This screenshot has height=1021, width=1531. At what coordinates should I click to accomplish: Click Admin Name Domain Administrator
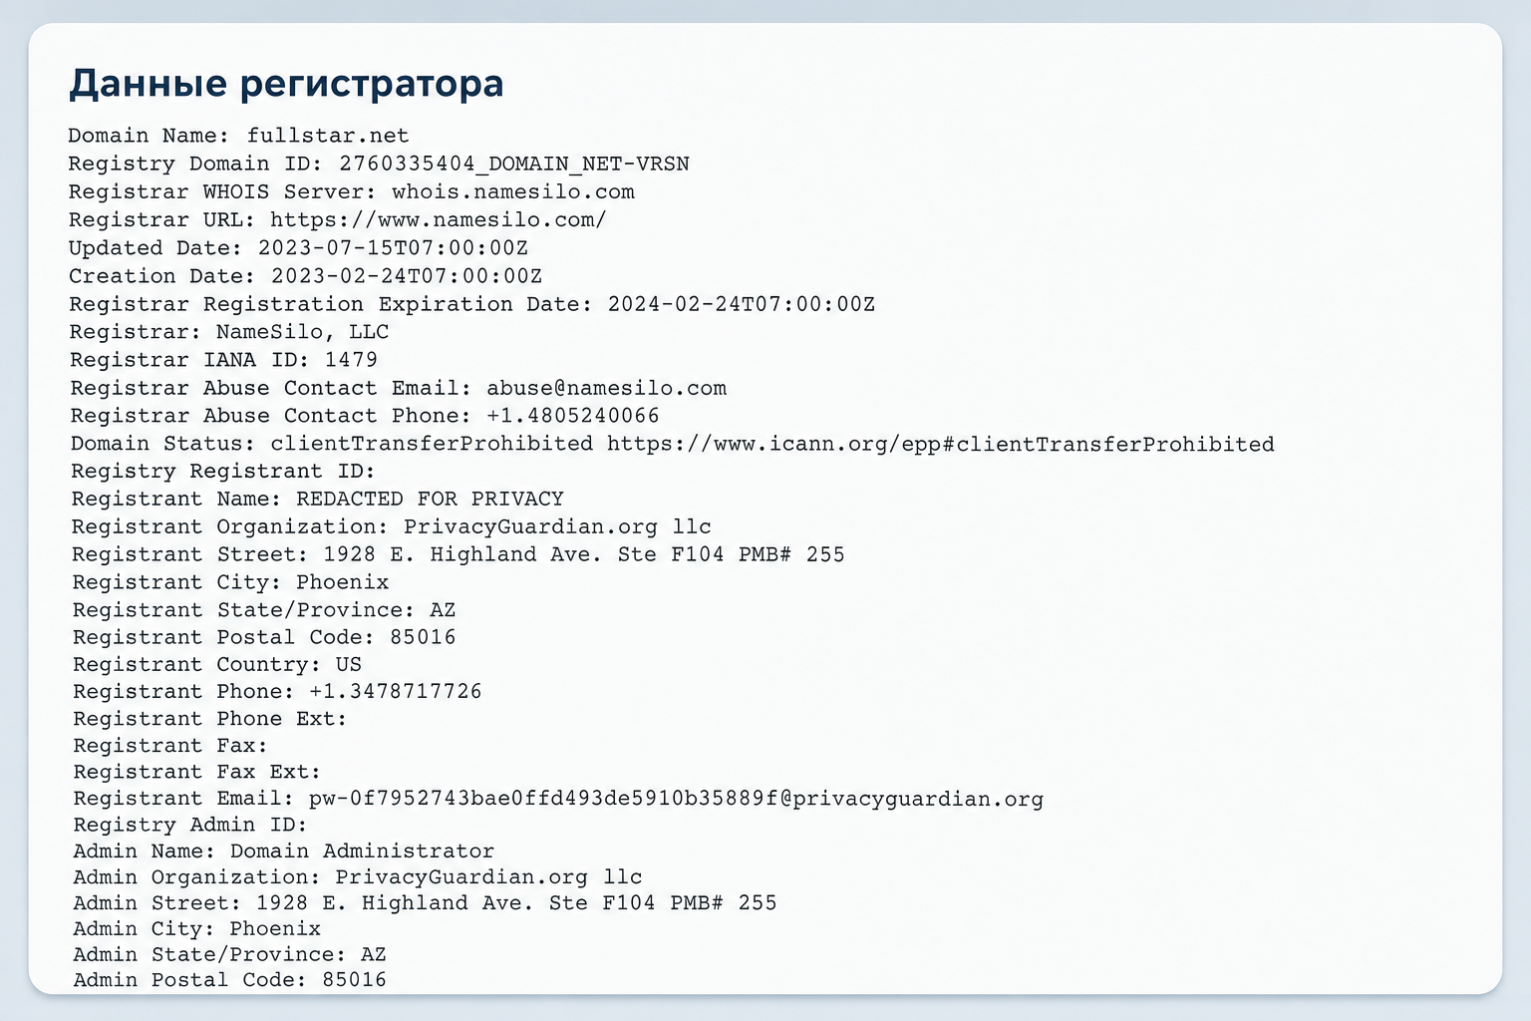point(363,851)
